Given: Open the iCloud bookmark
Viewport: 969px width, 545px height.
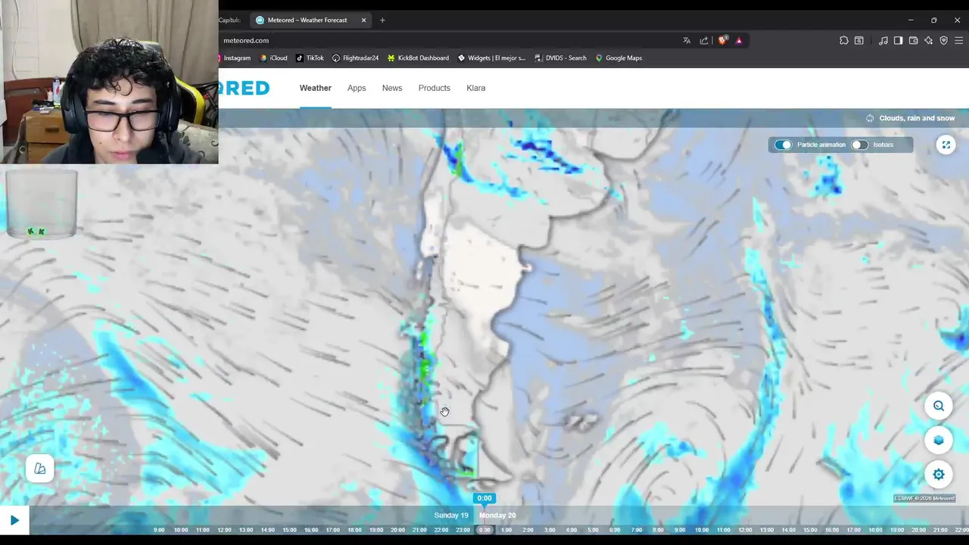Looking at the screenshot, I should pyautogui.click(x=273, y=58).
